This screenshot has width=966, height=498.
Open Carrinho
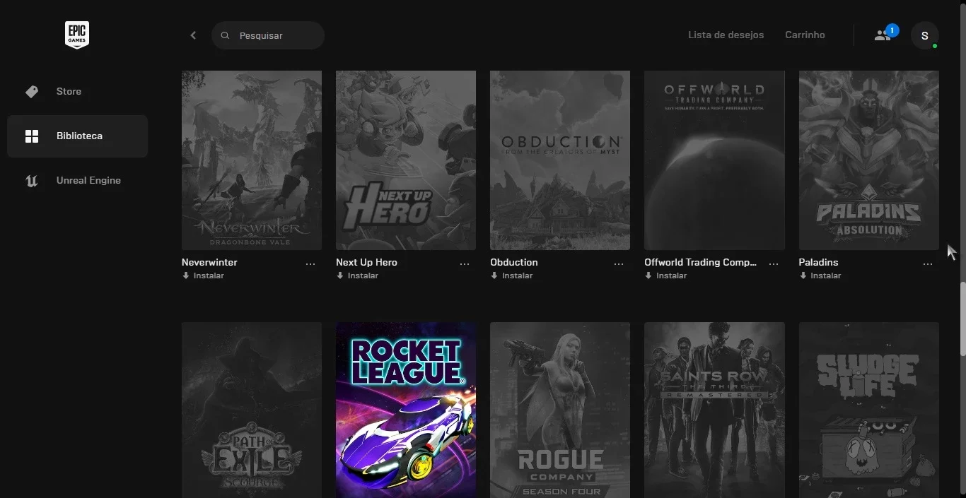tap(805, 35)
